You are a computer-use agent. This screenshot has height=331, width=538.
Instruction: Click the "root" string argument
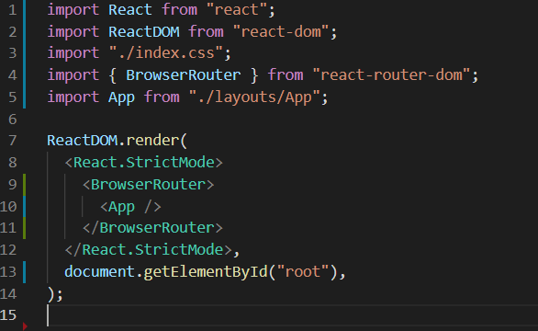(303, 272)
